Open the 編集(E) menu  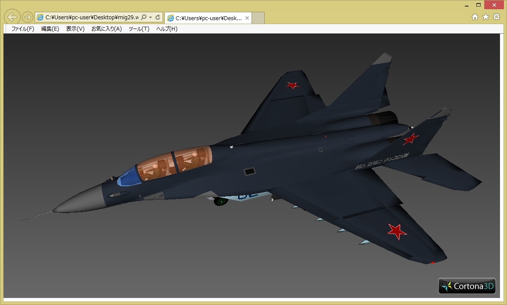pyautogui.click(x=50, y=29)
